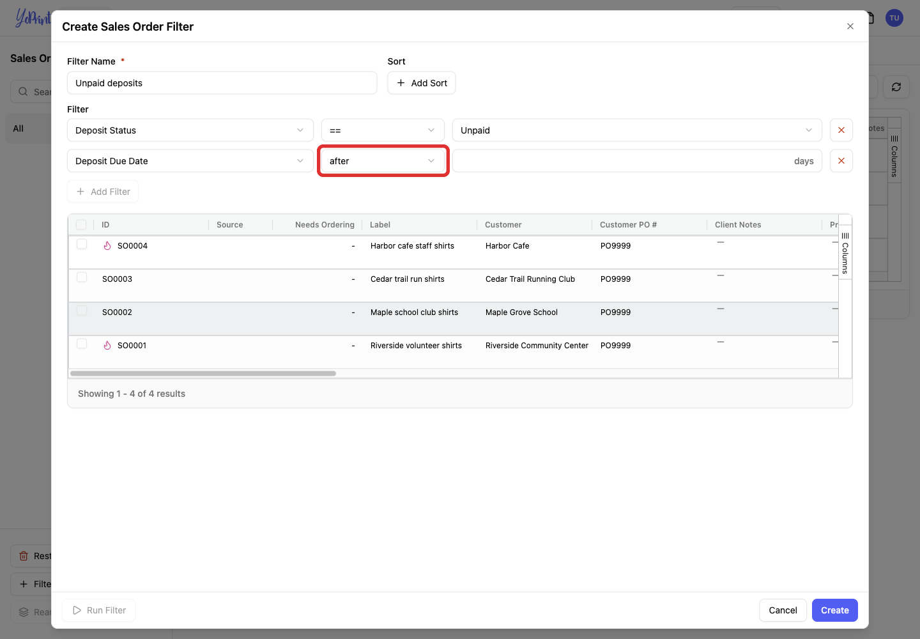Image resolution: width=920 pixels, height=639 pixels.
Task: Select the checkbox for order SO00003
Action: click(82, 277)
